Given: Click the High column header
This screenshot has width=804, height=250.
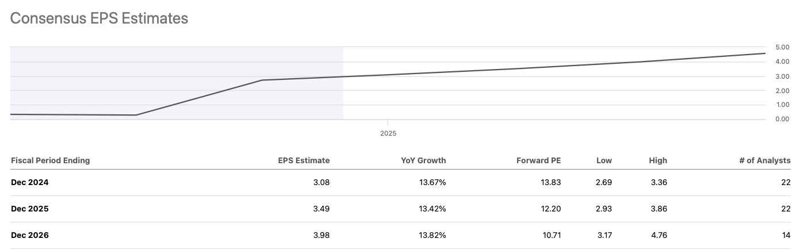Looking at the screenshot, I should [x=658, y=160].
